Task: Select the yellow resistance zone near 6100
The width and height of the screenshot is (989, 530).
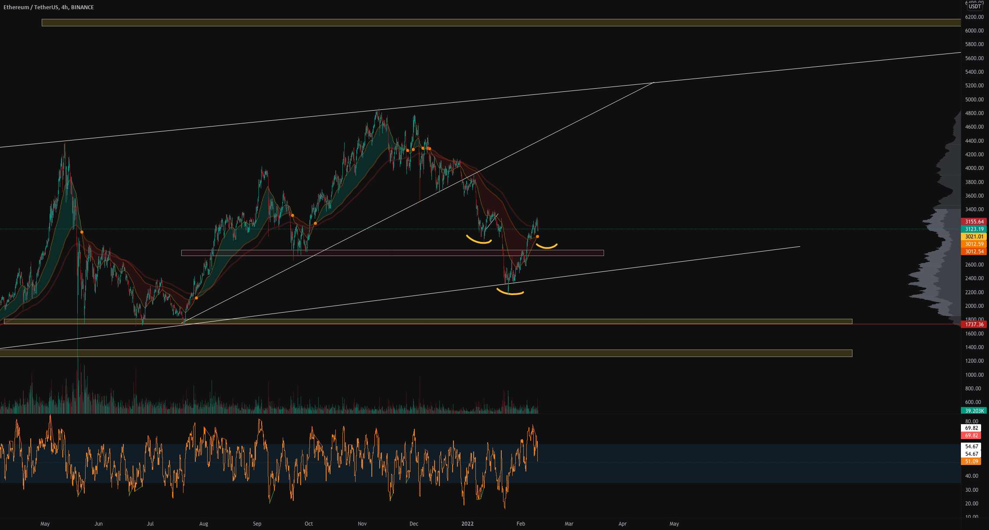Action: click(x=501, y=23)
